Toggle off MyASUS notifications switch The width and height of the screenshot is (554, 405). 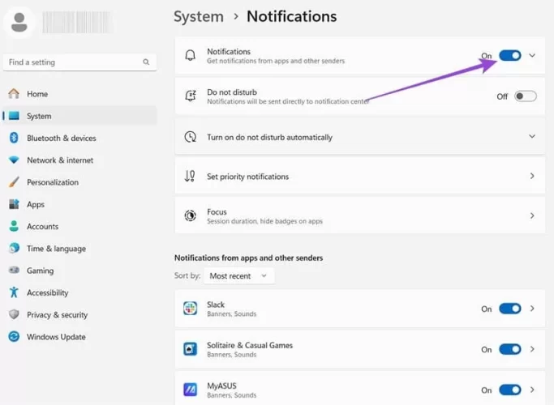pyautogui.click(x=509, y=390)
